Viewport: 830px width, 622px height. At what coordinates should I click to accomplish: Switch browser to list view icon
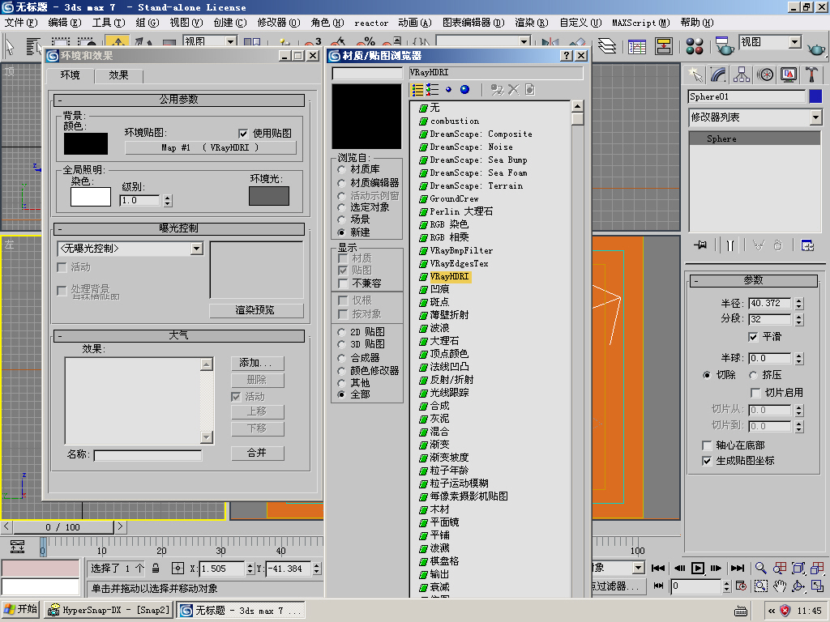tap(417, 90)
